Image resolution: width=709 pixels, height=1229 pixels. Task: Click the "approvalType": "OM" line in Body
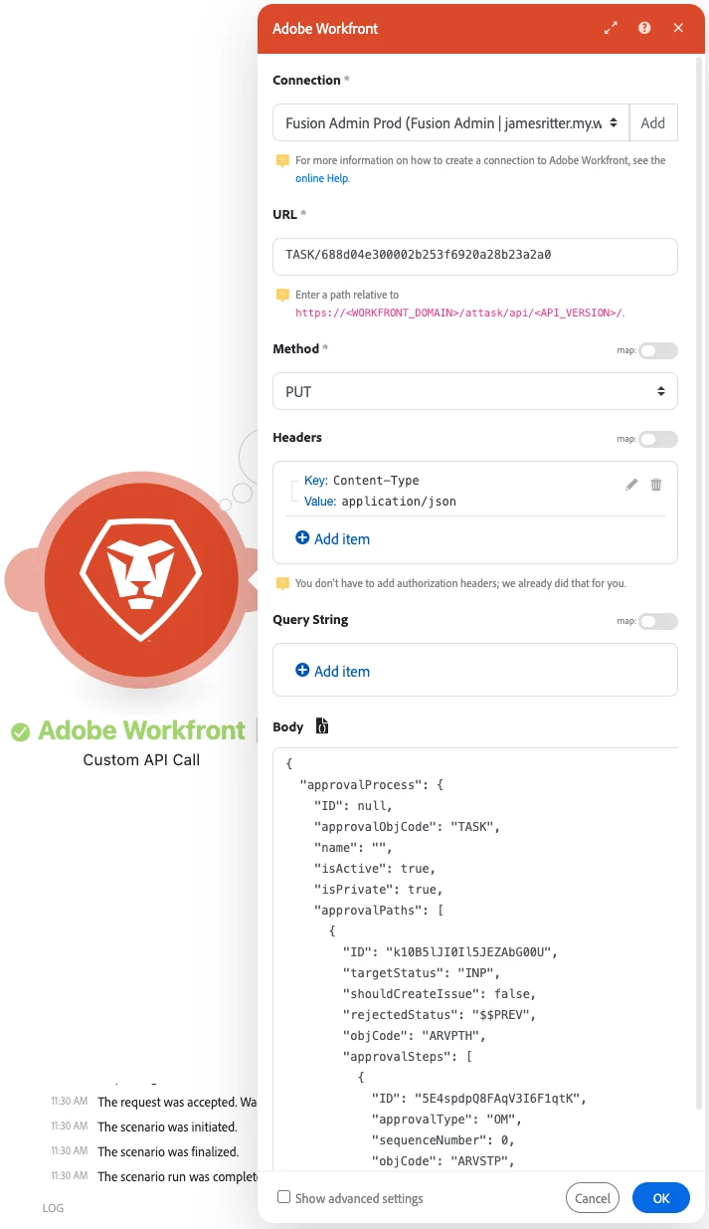click(444, 1119)
